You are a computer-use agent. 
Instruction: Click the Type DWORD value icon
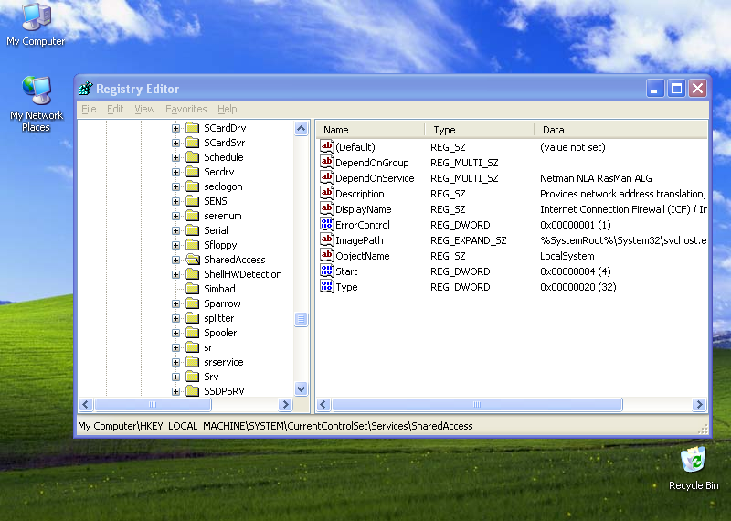click(x=327, y=286)
